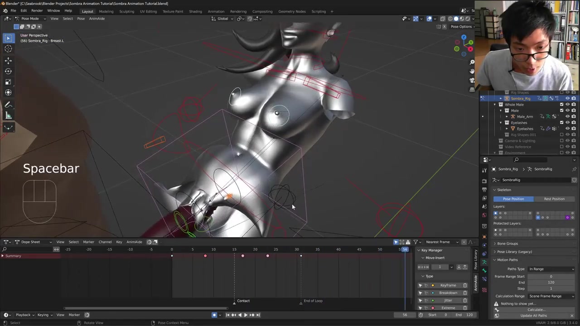
Task: Click the Contact marker on the timeline
Action: click(x=234, y=302)
